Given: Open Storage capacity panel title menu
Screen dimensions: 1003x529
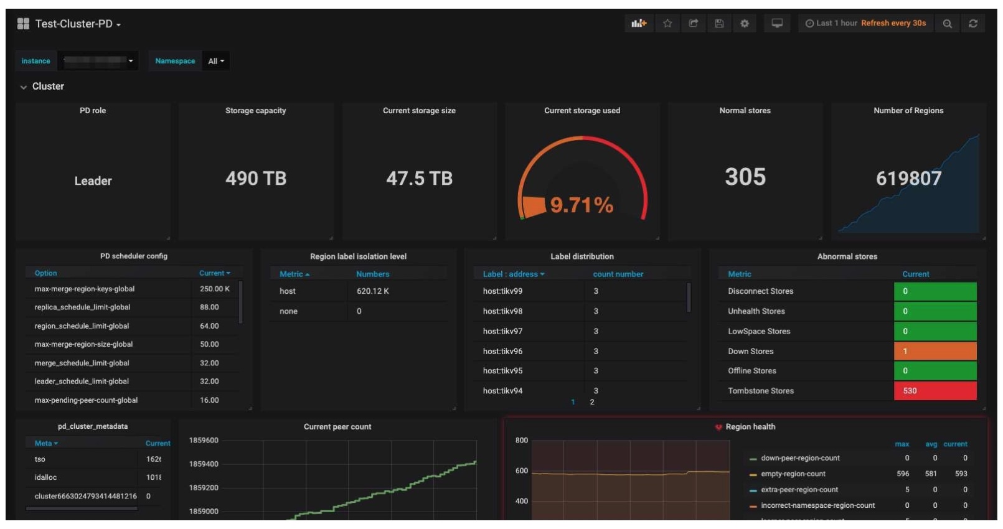Looking at the screenshot, I should pyautogui.click(x=256, y=111).
